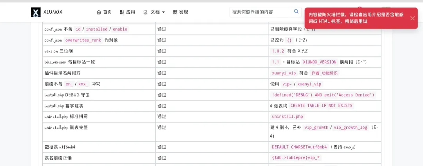Click the XIUNOX logo icon
The image size is (423, 166).
tap(36, 12)
